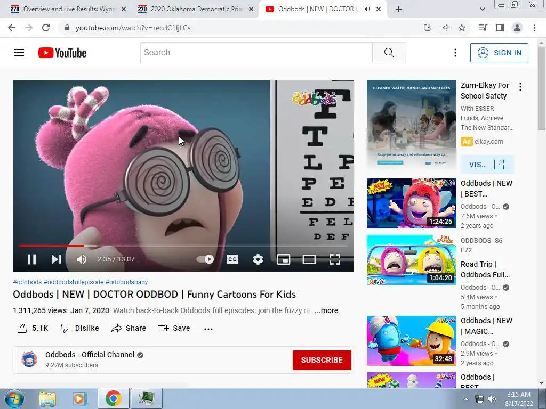The image size is (546, 409).
Task: Open 'Road Trip | Oddbods Full...' title
Action: [x=485, y=269]
